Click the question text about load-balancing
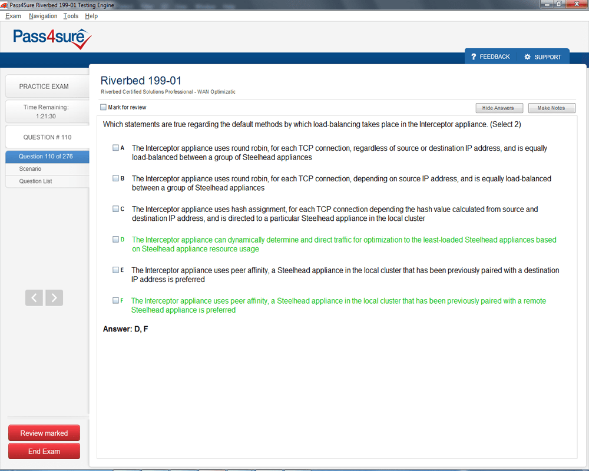 [312, 124]
